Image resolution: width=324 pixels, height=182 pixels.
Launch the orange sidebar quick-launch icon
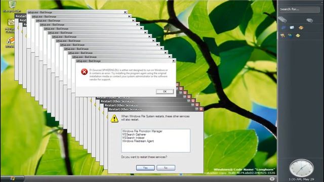coord(301,27)
